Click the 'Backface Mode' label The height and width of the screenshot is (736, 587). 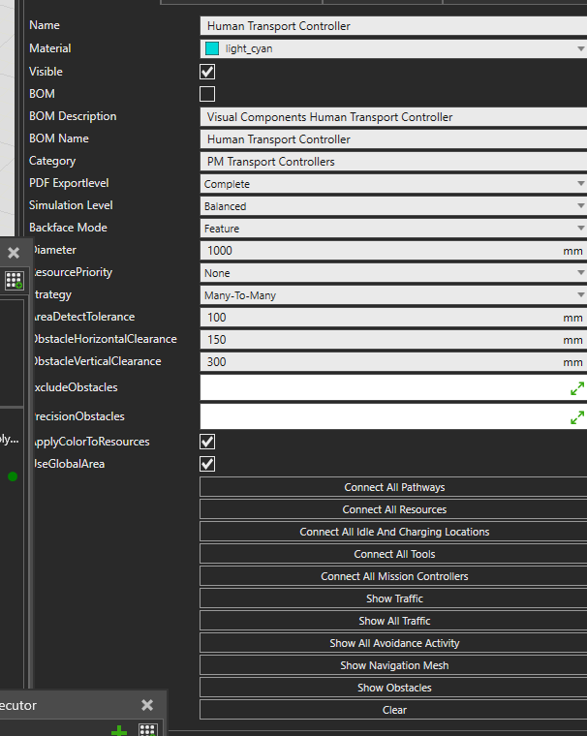(68, 228)
